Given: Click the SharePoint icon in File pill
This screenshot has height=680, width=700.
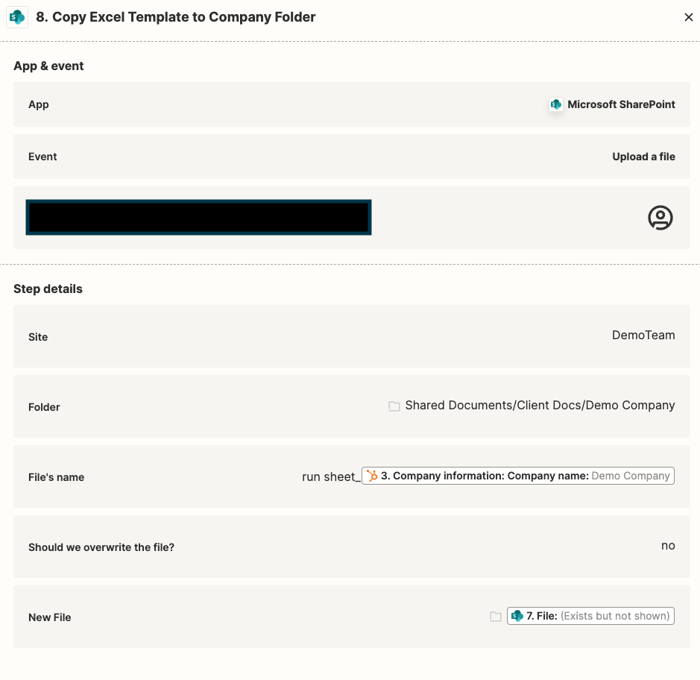Looking at the screenshot, I should point(517,616).
